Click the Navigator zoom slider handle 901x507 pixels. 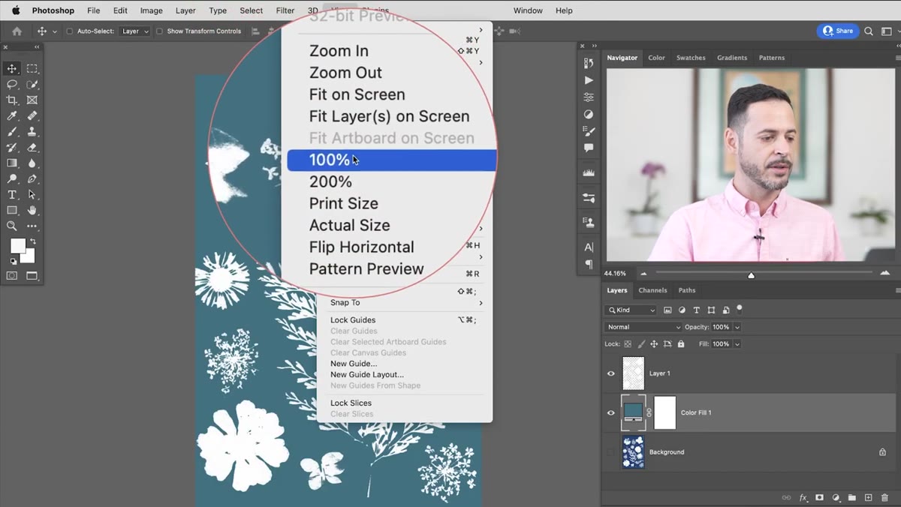pos(752,275)
